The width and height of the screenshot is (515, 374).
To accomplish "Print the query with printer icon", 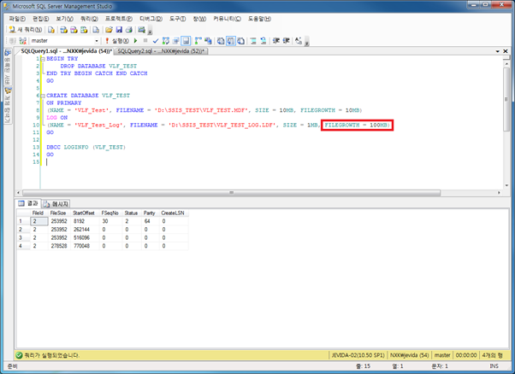I will (x=129, y=30).
